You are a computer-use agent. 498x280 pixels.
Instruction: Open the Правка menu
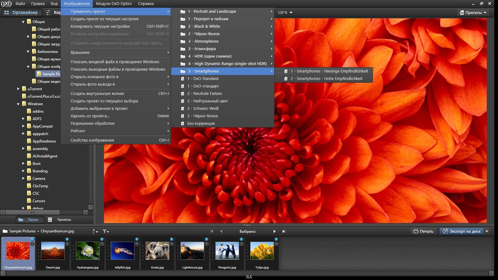38,4
